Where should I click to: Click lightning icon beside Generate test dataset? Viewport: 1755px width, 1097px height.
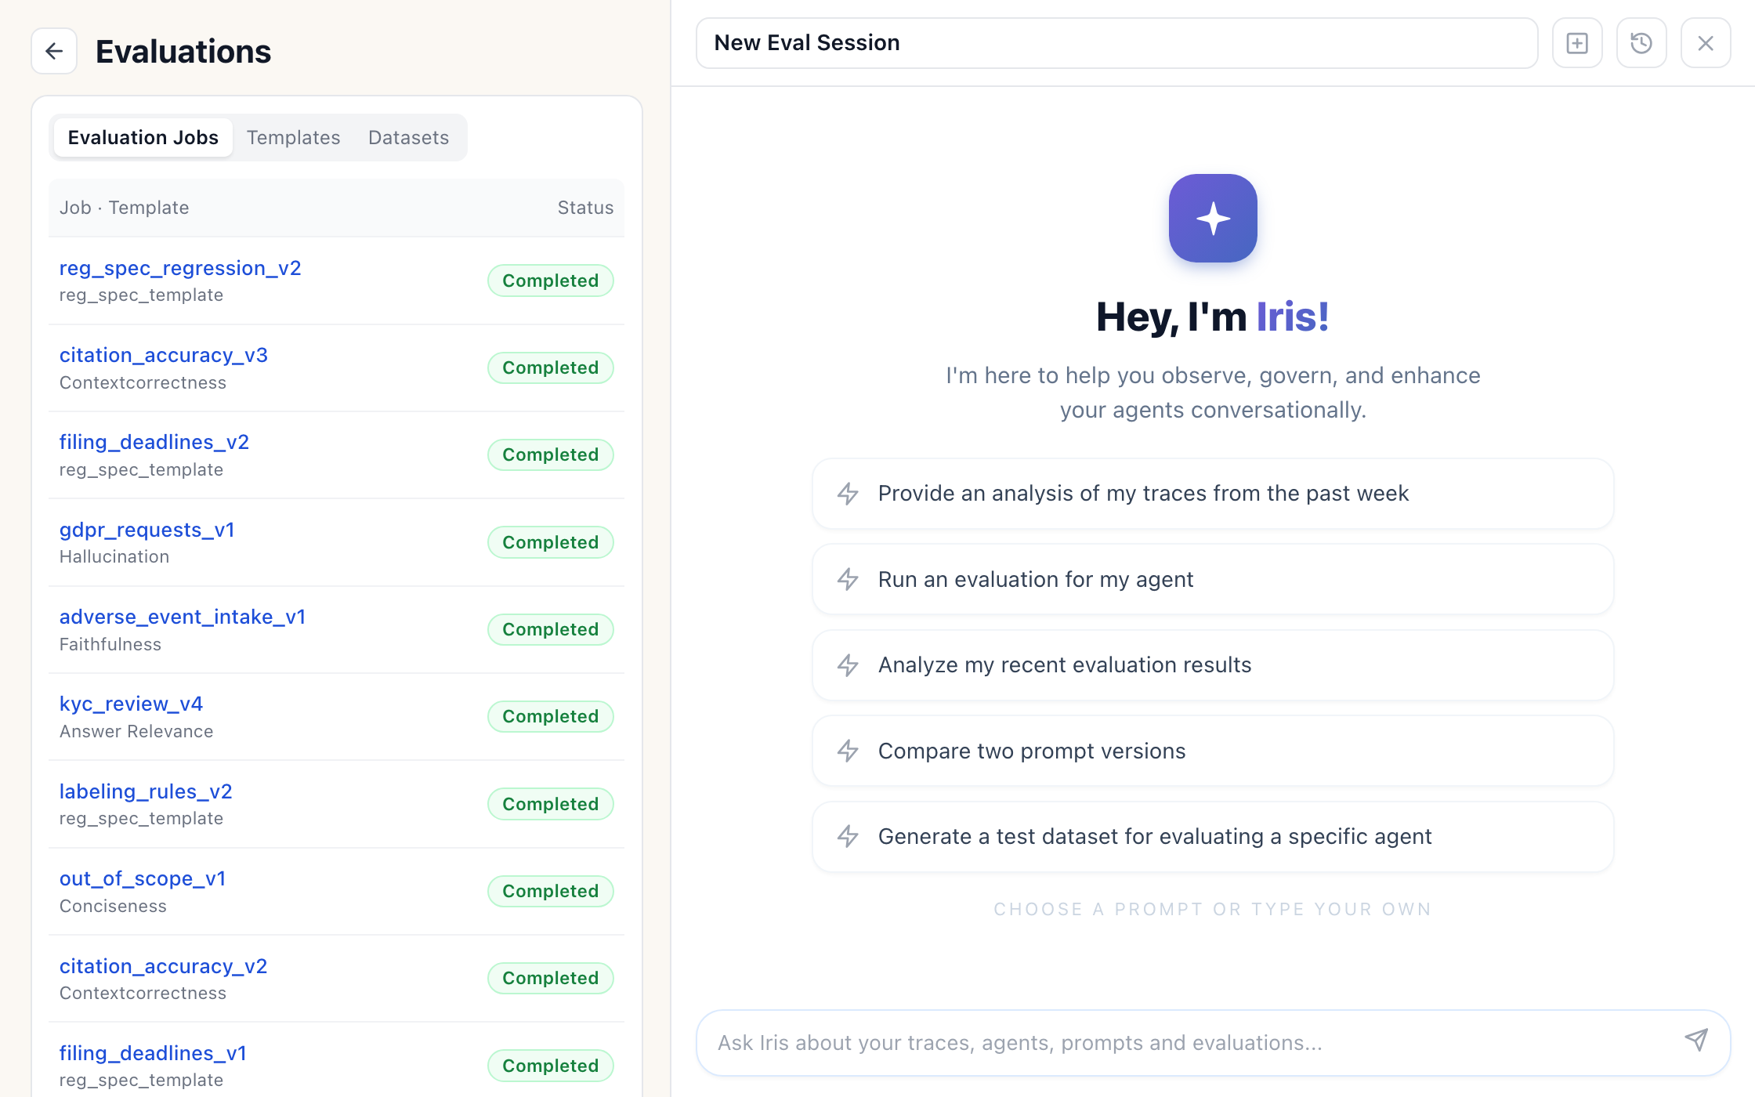[x=848, y=837]
